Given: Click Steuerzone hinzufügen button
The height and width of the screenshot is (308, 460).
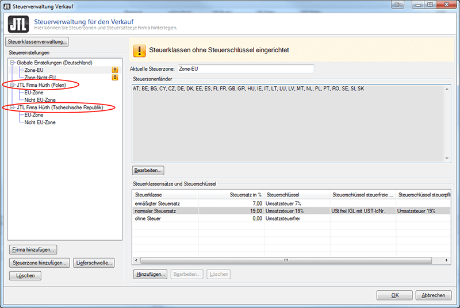Looking at the screenshot, I should tap(39, 263).
